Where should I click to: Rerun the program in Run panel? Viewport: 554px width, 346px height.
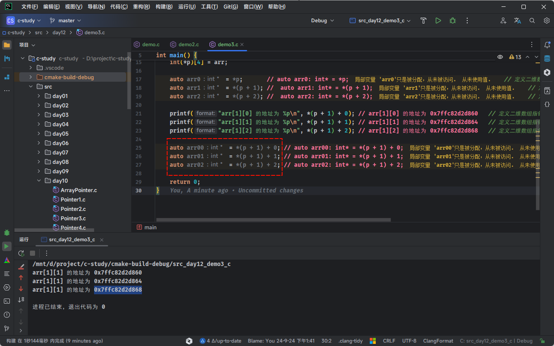click(21, 253)
